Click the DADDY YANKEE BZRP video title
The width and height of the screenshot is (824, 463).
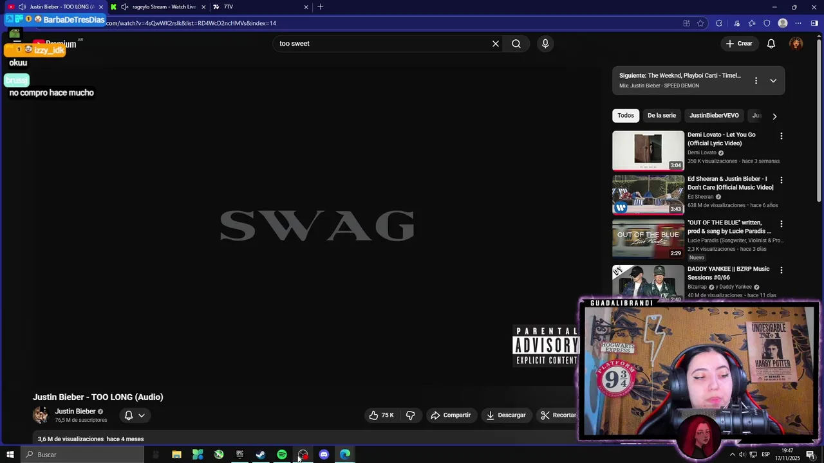[x=728, y=273]
